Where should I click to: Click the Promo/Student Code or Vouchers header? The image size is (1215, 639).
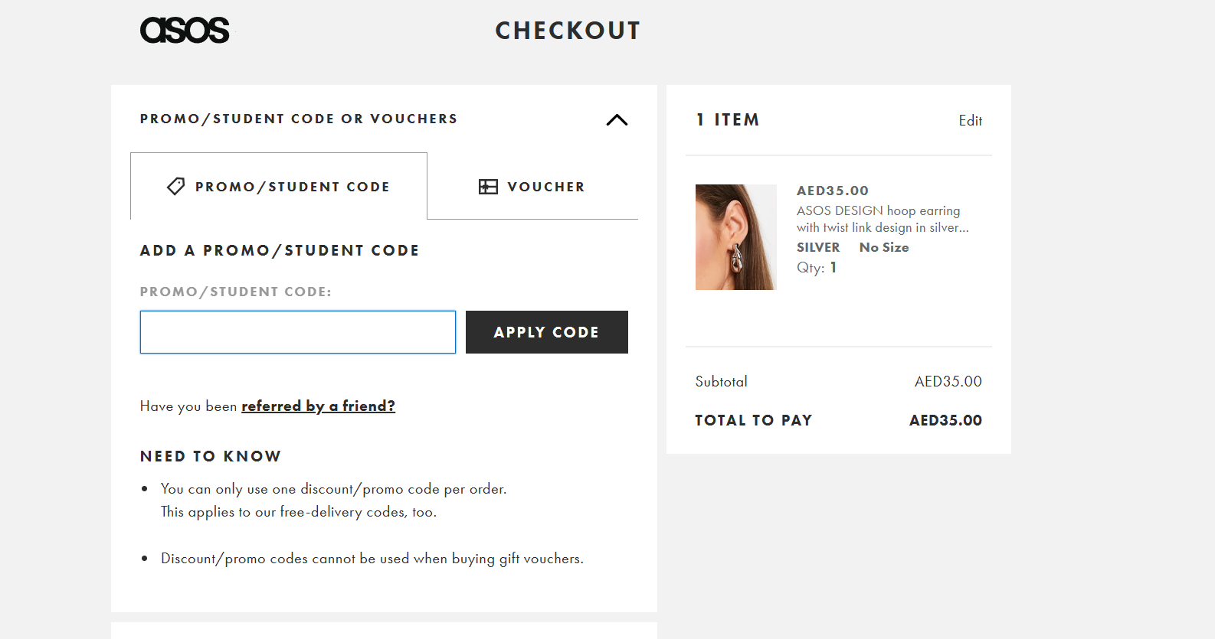(x=299, y=119)
